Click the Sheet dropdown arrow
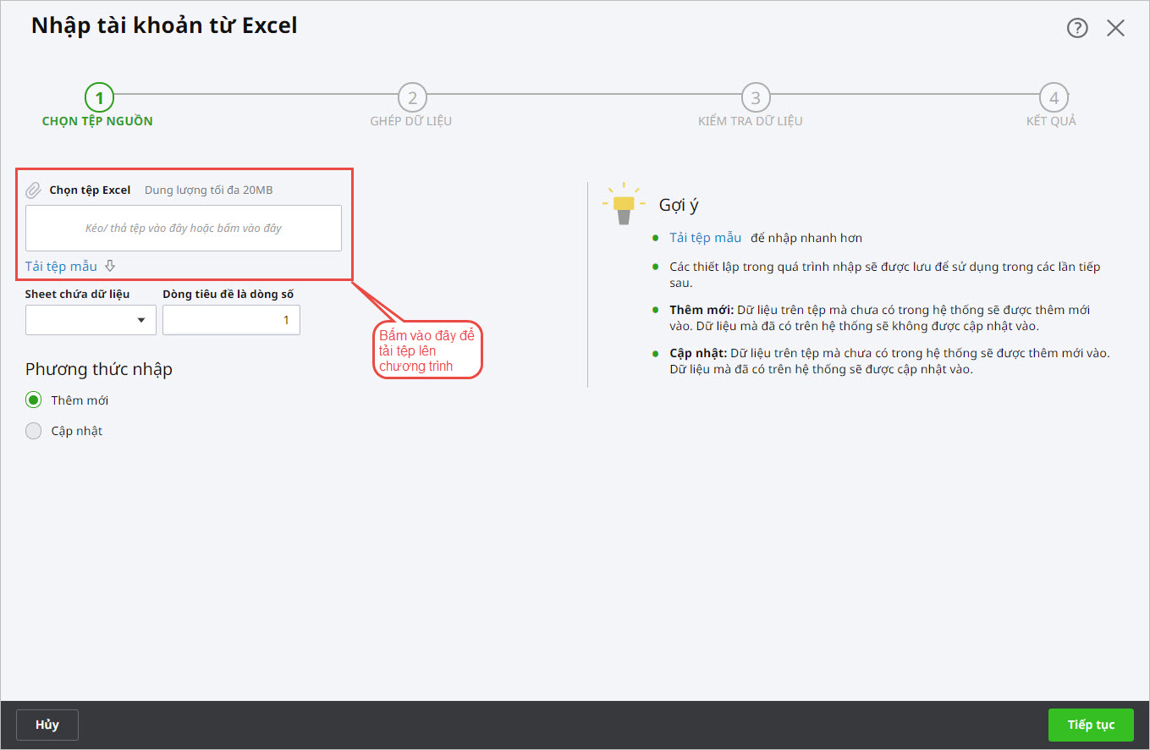Screen dimensions: 1150x750 point(141,321)
